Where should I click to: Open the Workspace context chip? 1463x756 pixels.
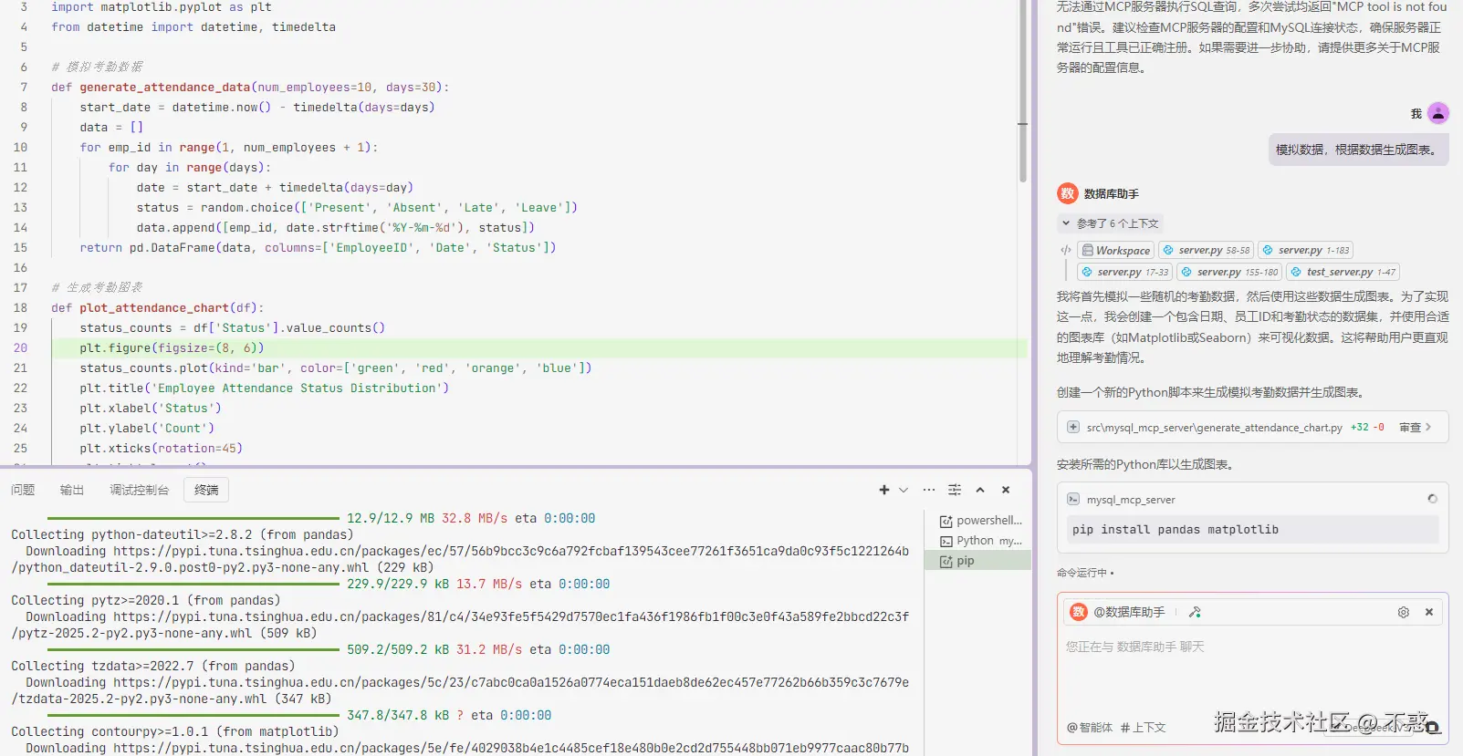[1116, 250]
